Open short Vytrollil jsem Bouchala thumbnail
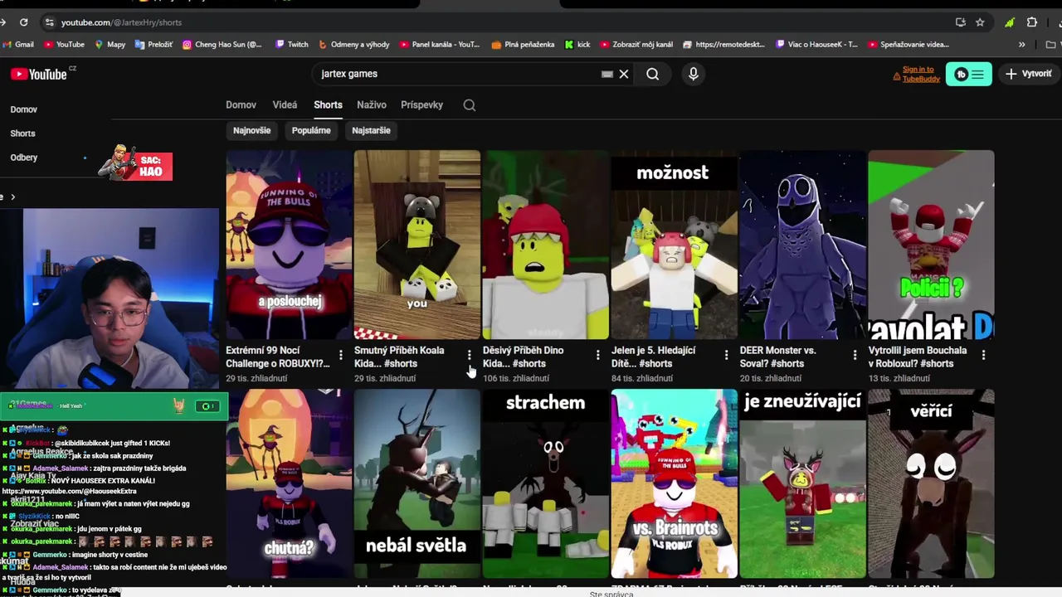Screen dimensions: 1062x597 pyautogui.click(x=931, y=245)
